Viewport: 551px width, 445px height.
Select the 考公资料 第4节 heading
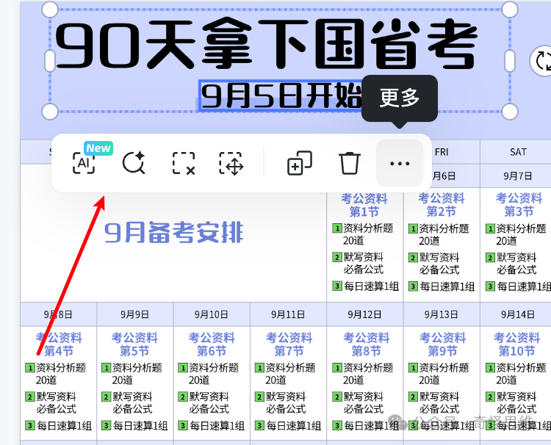[59, 344]
